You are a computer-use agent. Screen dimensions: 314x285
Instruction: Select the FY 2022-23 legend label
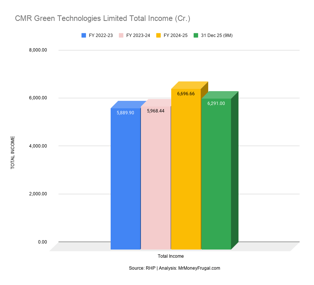click(x=101, y=35)
